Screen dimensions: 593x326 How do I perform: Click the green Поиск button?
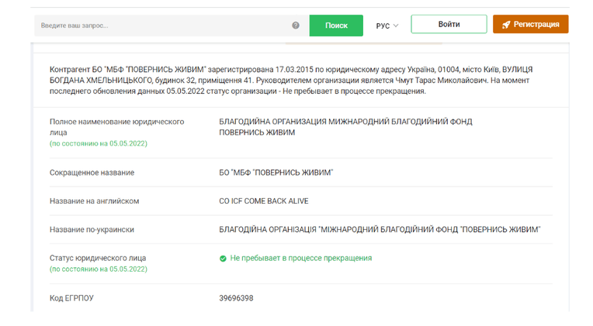pos(336,26)
